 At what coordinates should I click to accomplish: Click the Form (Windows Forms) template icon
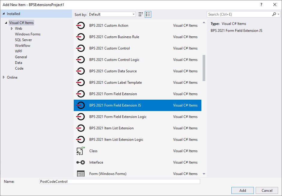(x=81, y=174)
